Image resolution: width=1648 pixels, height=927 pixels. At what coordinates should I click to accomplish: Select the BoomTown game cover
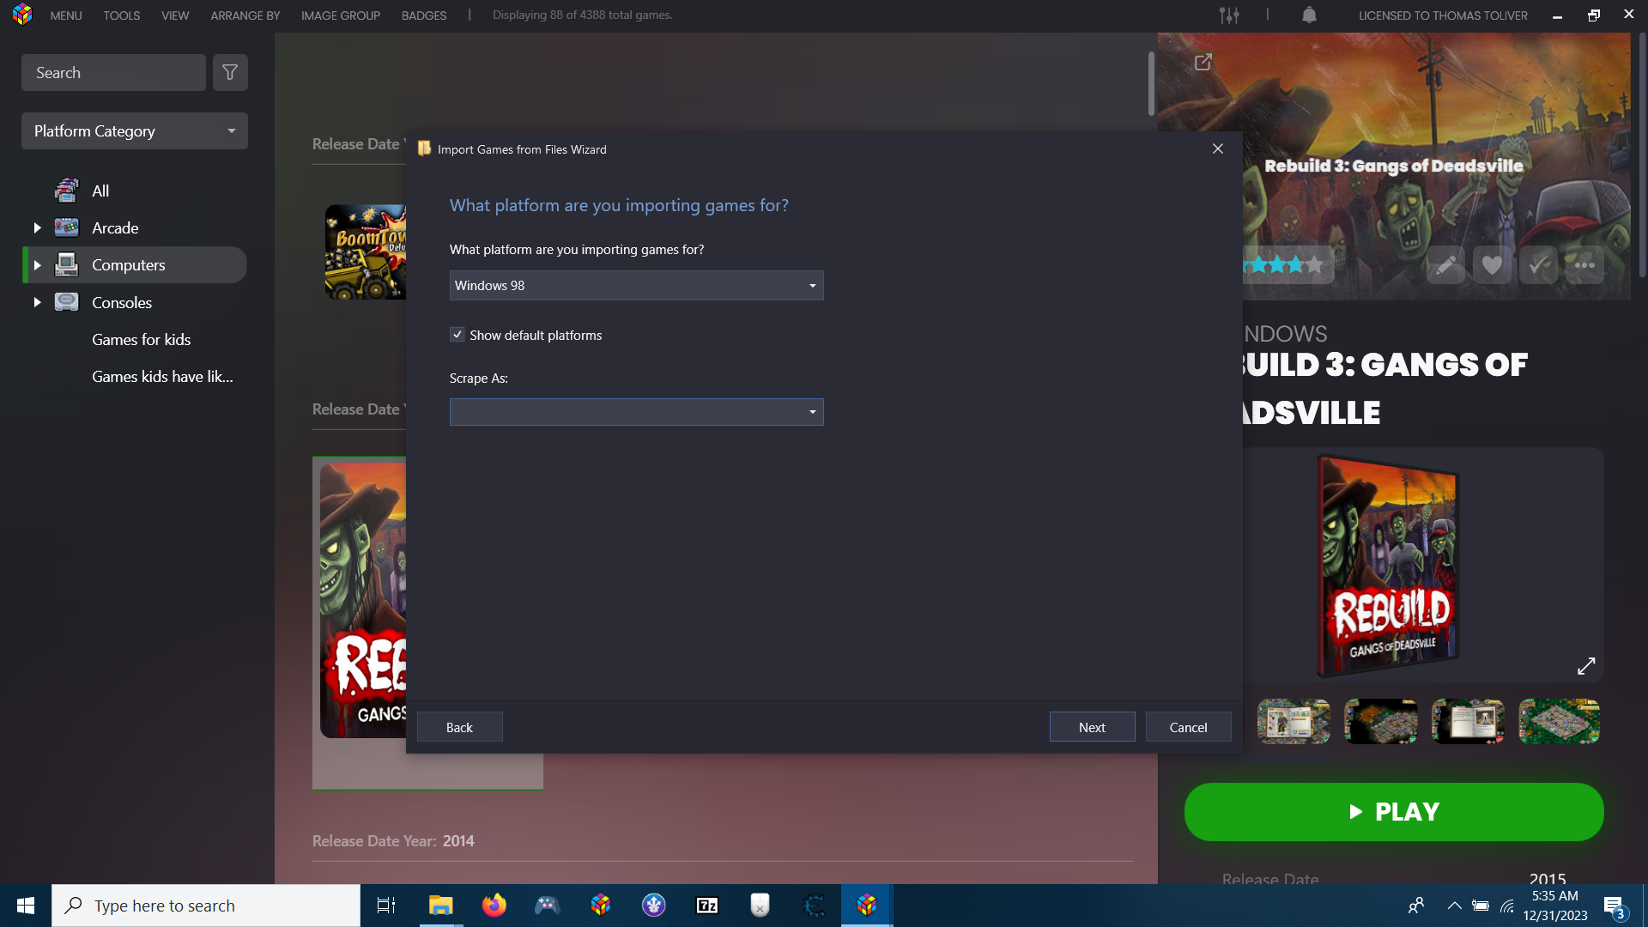coord(366,251)
